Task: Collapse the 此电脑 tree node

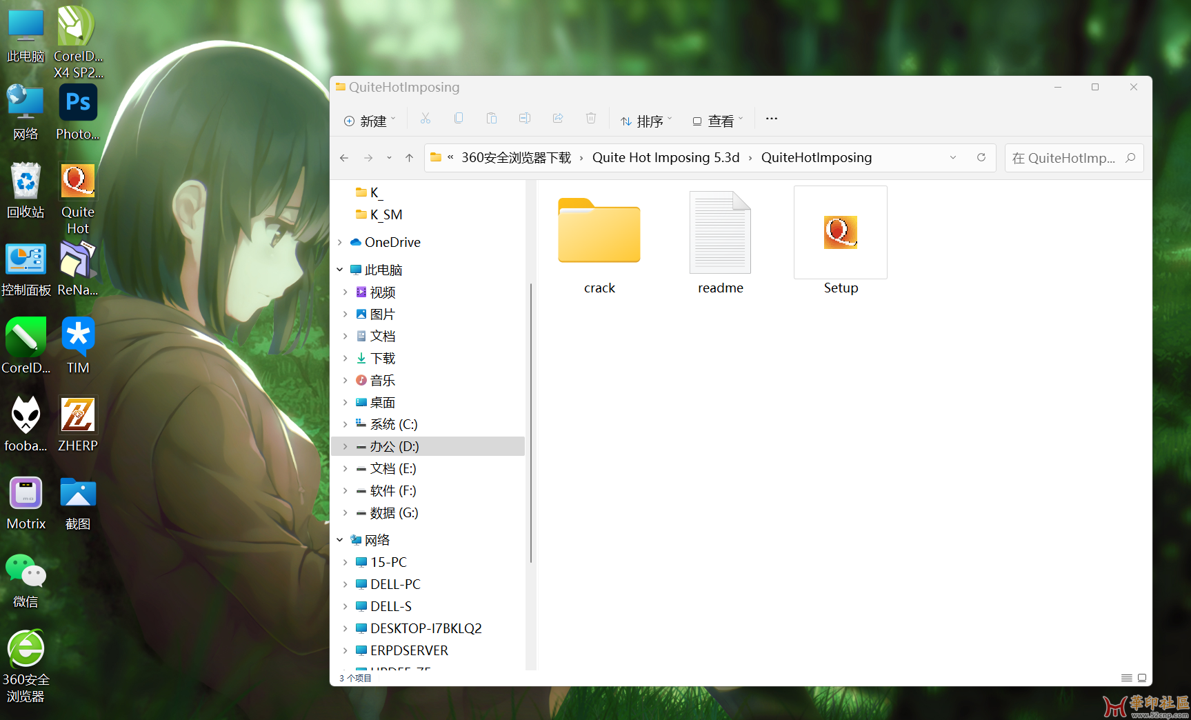Action: point(340,270)
